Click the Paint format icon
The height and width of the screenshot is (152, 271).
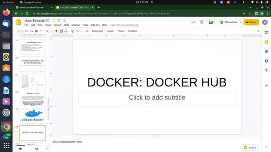pyautogui.click(x=41, y=31)
